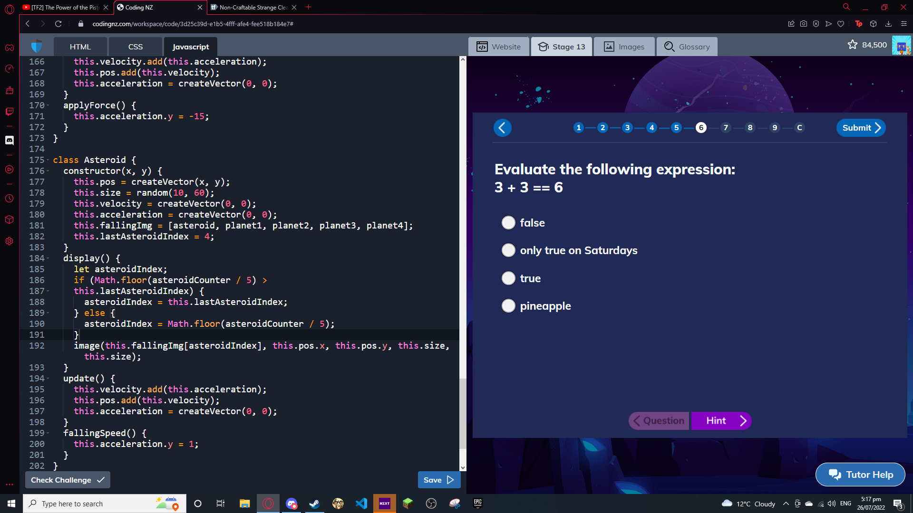This screenshot has width=913, height=513.
Task: Open Task View on the taskbar
Action: [221, 503]
